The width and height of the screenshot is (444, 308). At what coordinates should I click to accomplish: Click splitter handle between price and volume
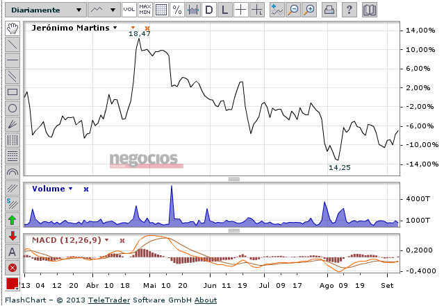coord(234,179)
